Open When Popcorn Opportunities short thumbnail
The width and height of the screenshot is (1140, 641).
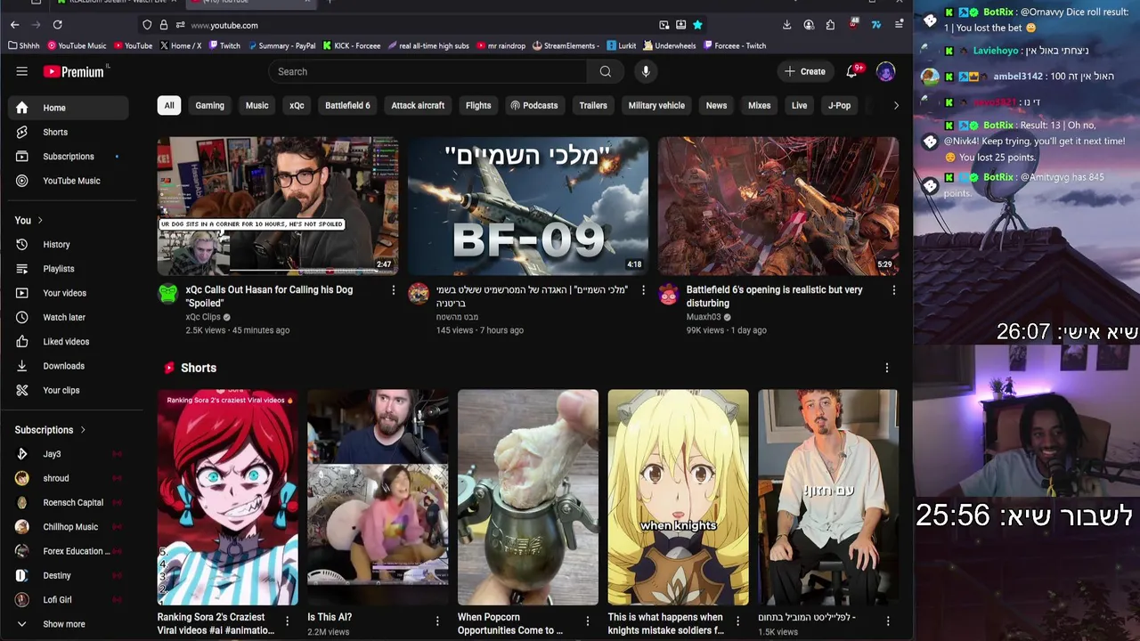(x=528, y=497)
